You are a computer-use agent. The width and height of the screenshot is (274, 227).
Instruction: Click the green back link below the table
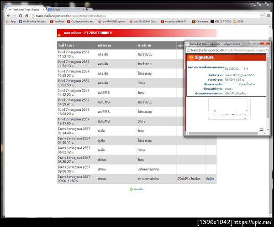point(137,189)
